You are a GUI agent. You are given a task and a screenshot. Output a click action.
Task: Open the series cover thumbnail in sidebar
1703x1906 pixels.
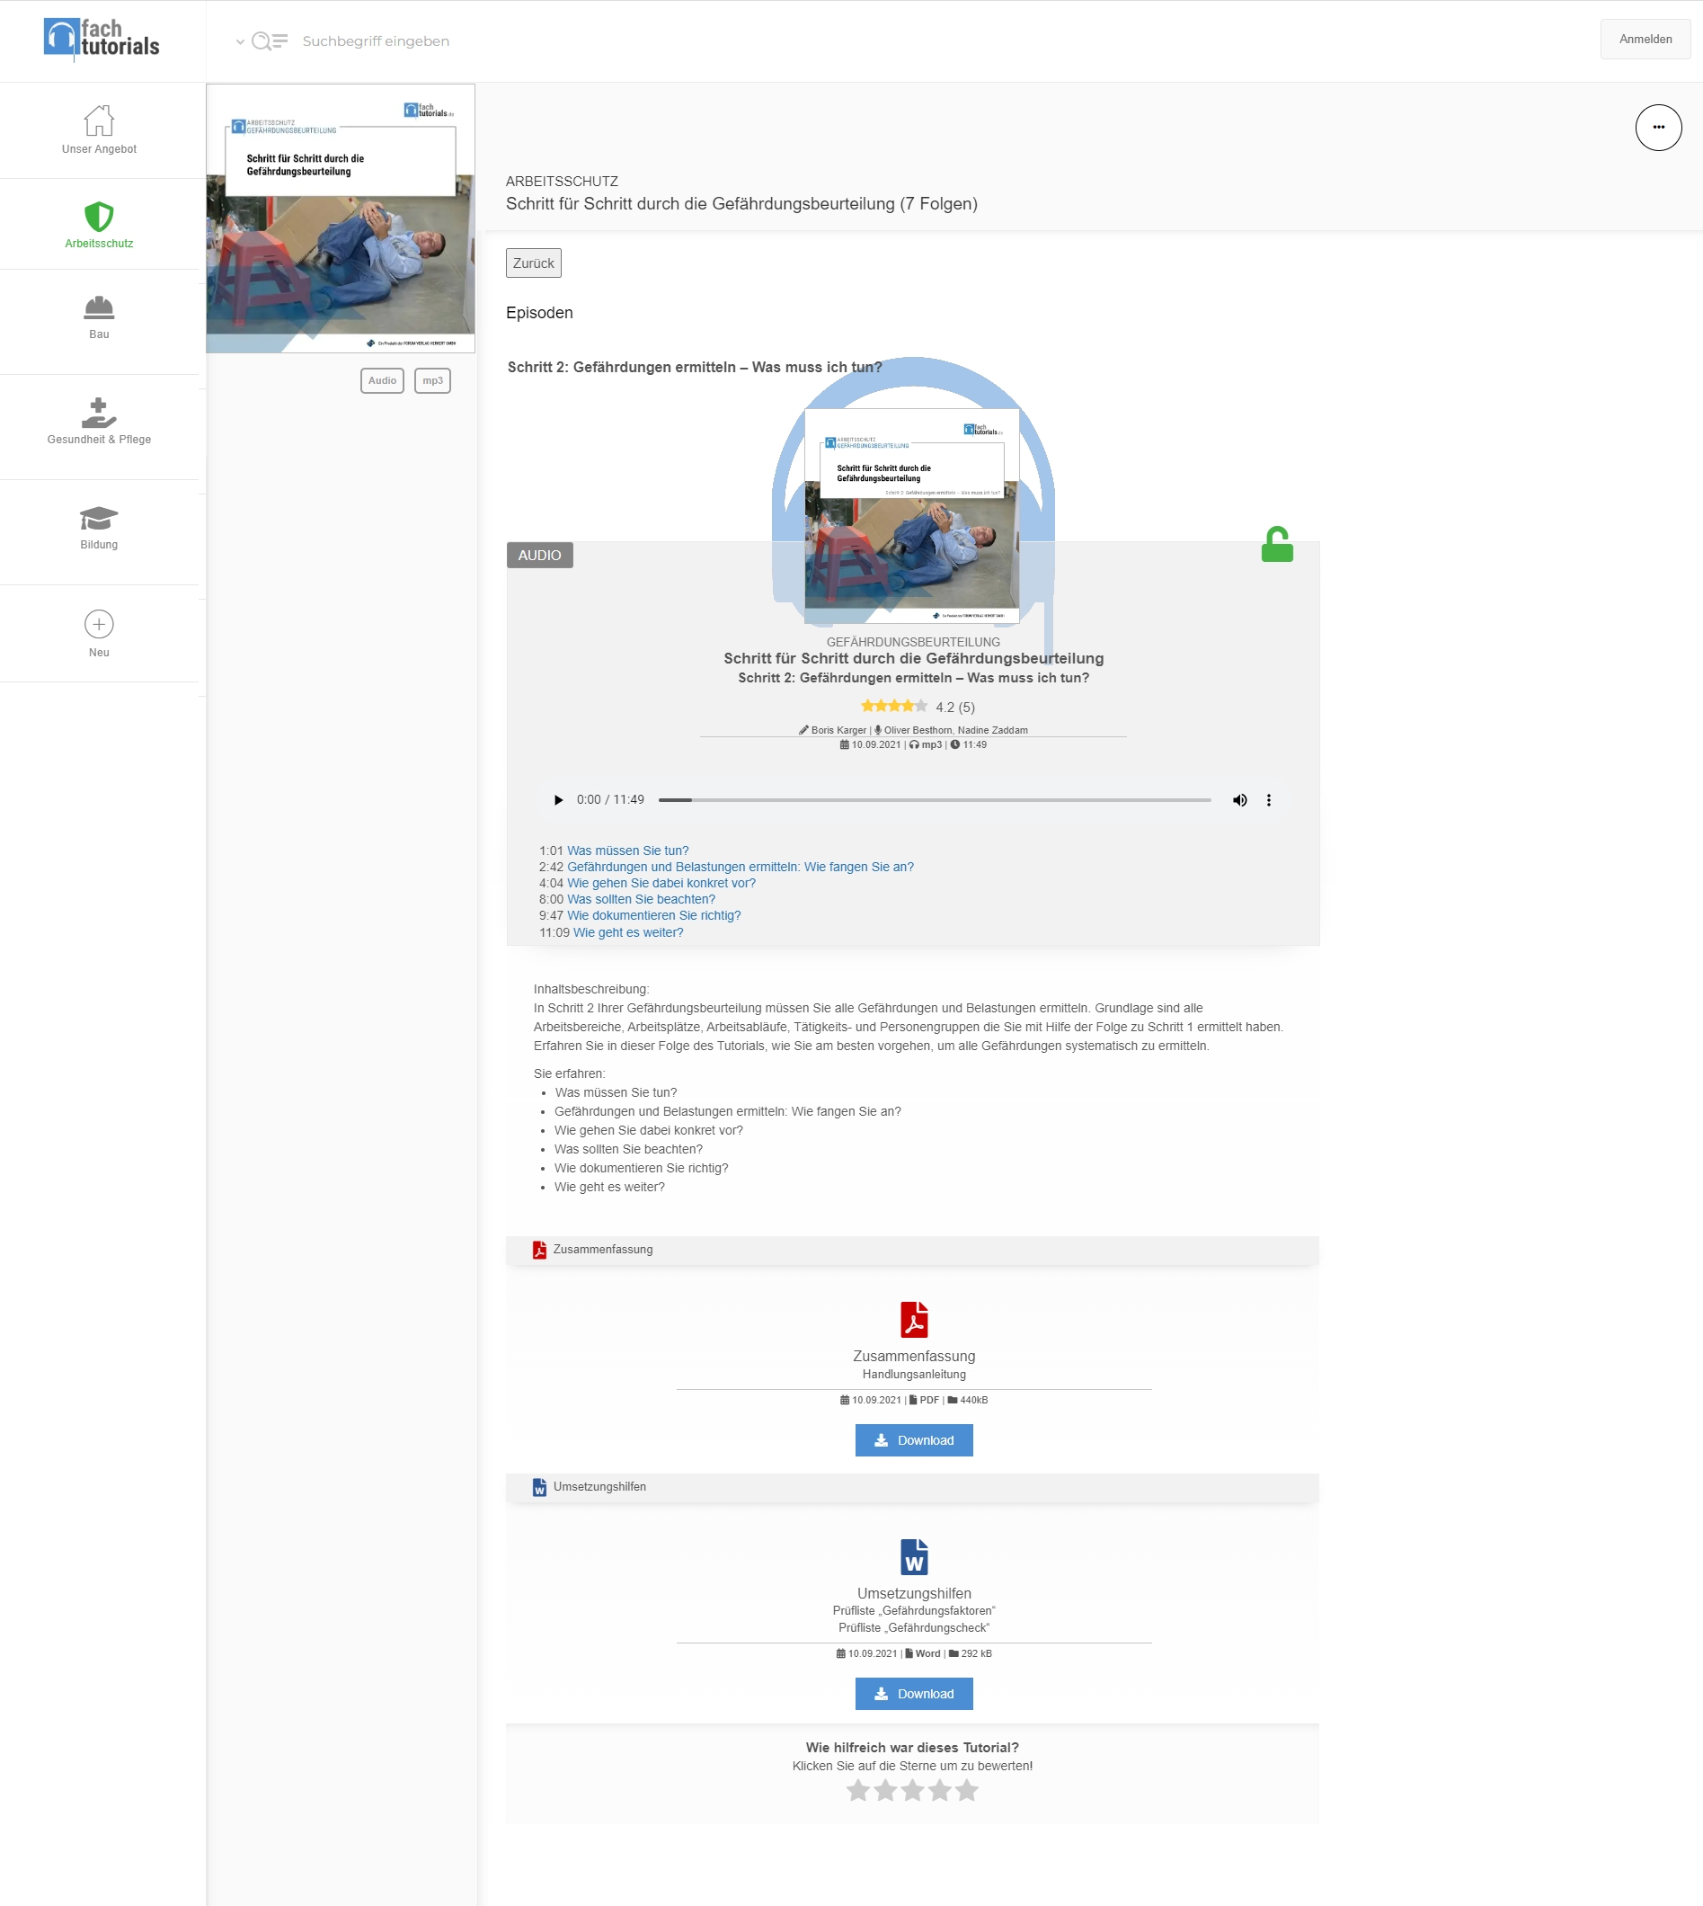[x=341, y=218]
